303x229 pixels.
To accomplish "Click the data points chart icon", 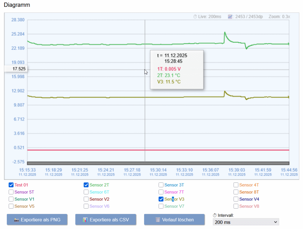I will click(230, 17).
